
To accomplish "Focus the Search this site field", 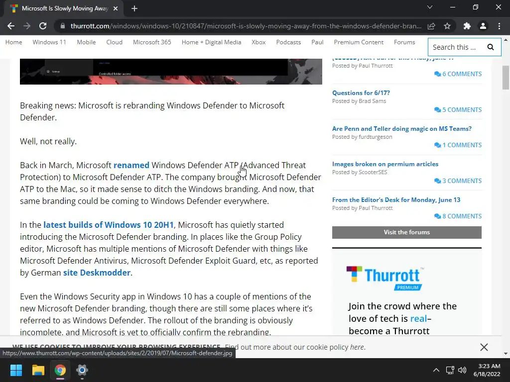I will click(455, 47).
